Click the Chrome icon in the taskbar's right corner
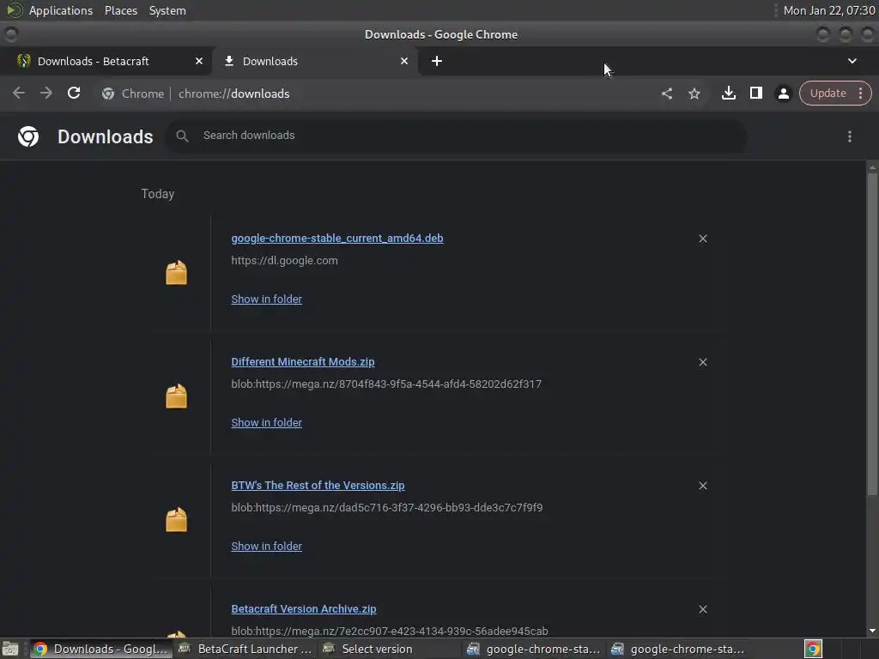The image size is (879, 659). (x=813, y=649)
